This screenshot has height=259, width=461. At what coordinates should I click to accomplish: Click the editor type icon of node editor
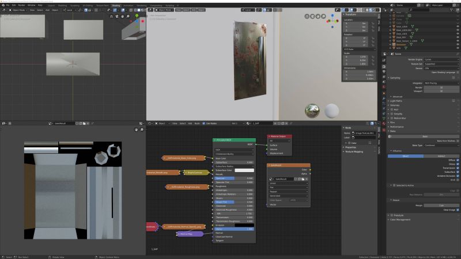(x=150, y=123)
